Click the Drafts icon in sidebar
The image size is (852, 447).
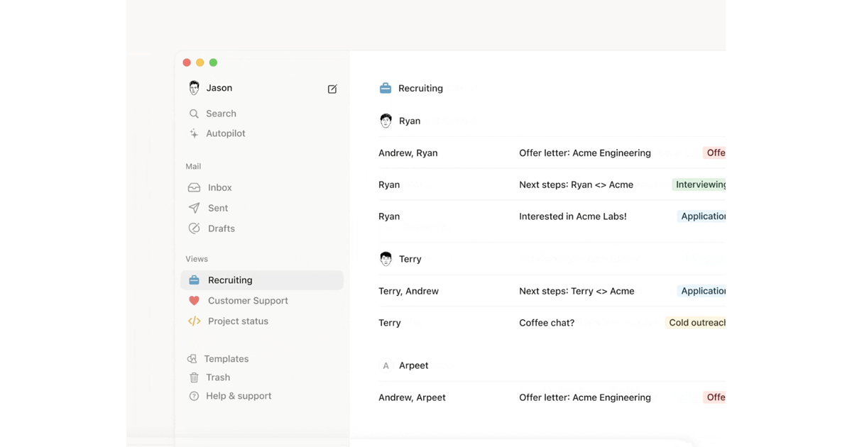coord(194,228)
